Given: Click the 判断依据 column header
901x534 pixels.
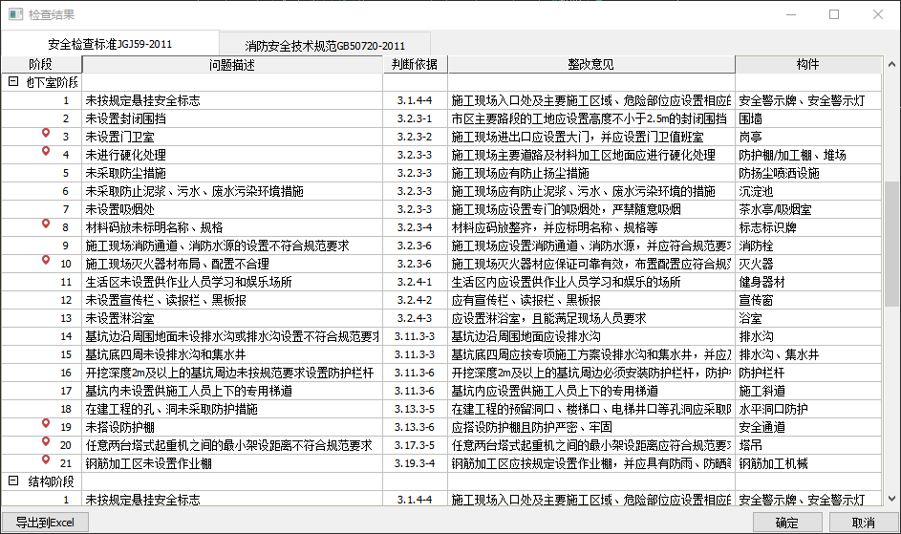Looking at the screenshot, I should coord(415,64).
